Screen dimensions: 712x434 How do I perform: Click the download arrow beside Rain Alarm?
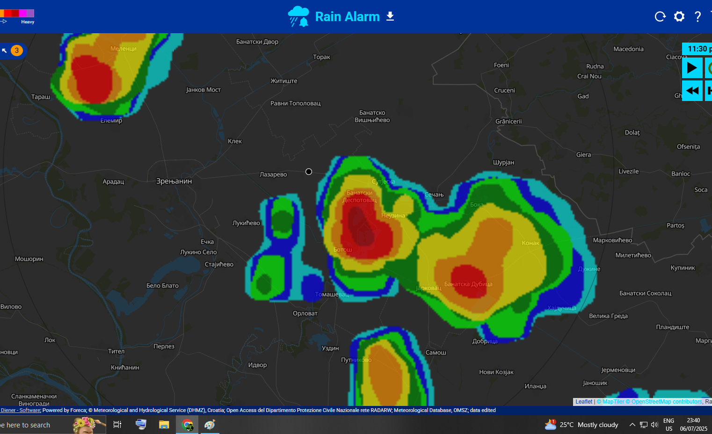(390, 16)
